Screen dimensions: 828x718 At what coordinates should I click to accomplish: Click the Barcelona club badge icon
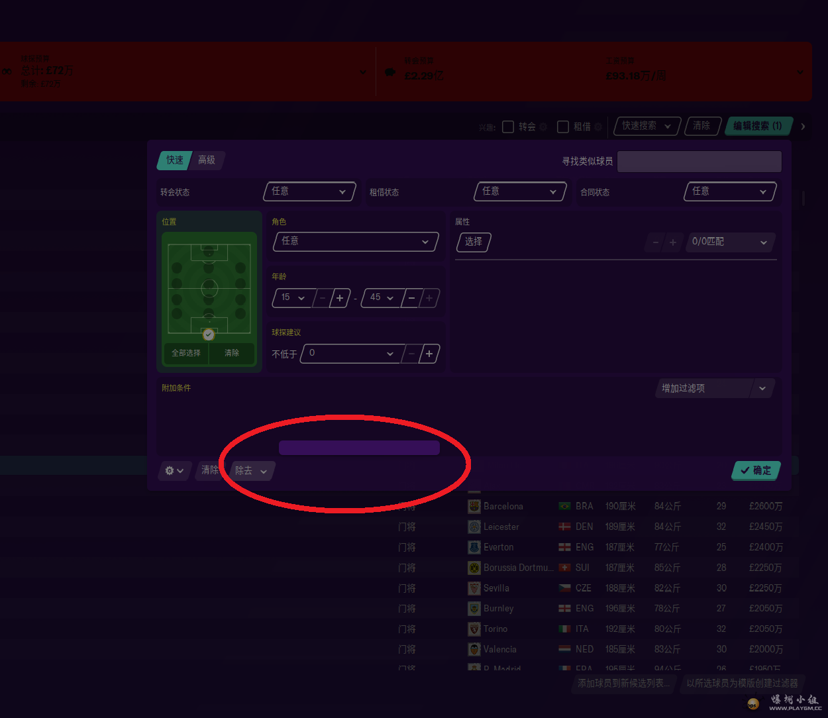click(x=474, y=506)
